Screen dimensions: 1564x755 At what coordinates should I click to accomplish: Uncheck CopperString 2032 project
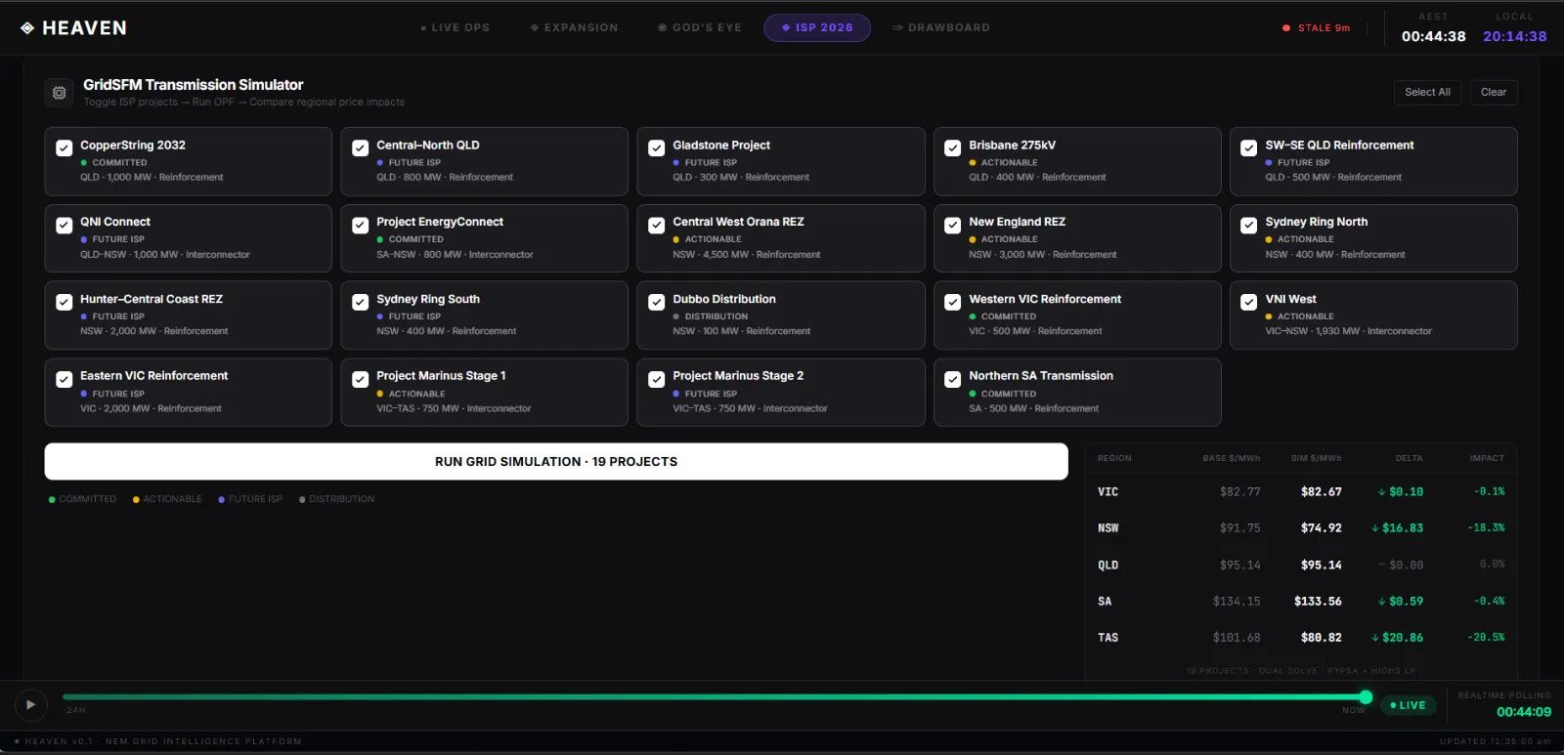[64, 148]
